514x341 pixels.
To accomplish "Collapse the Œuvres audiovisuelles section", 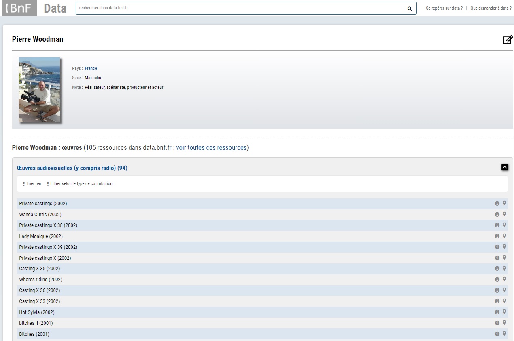I will coord(504,167).
